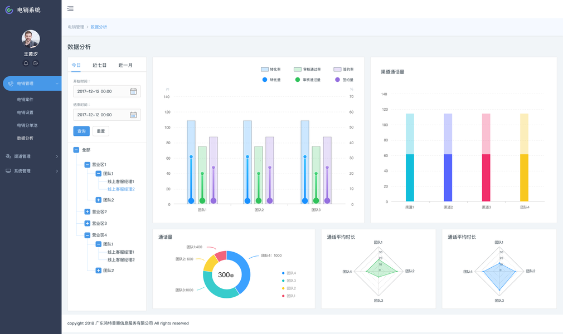Image resolution: width=563 pixels, height=334 pixels.
Task: Open notifications with the bell icon
Action: point(26,63)
